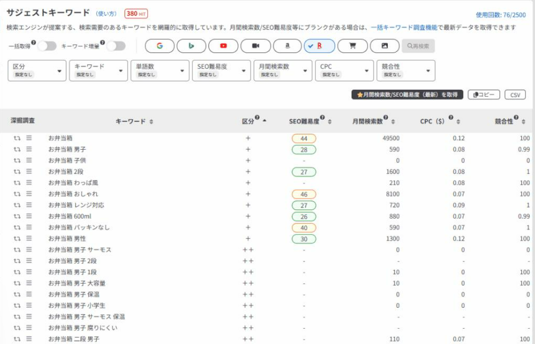The width and height of the screenshot is (535, 344).
Task: Sort table by 競合性 column header
Action: [x=510, y=121]
